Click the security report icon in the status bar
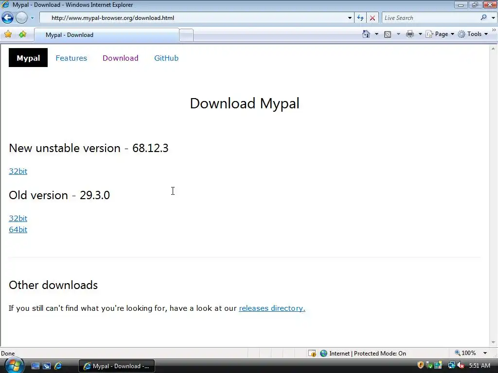This screenshot has height=373, width=498. (312, 353)
